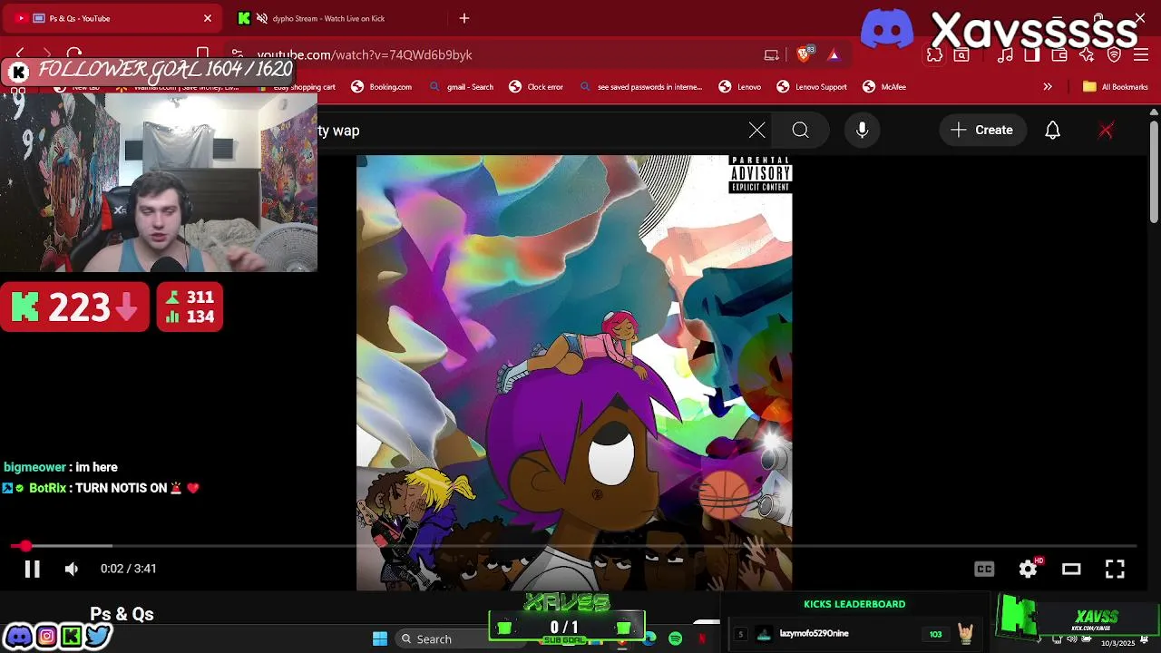Pause the YouTube video
This screenshot has width=1161, height=653.
click(32, 570)
